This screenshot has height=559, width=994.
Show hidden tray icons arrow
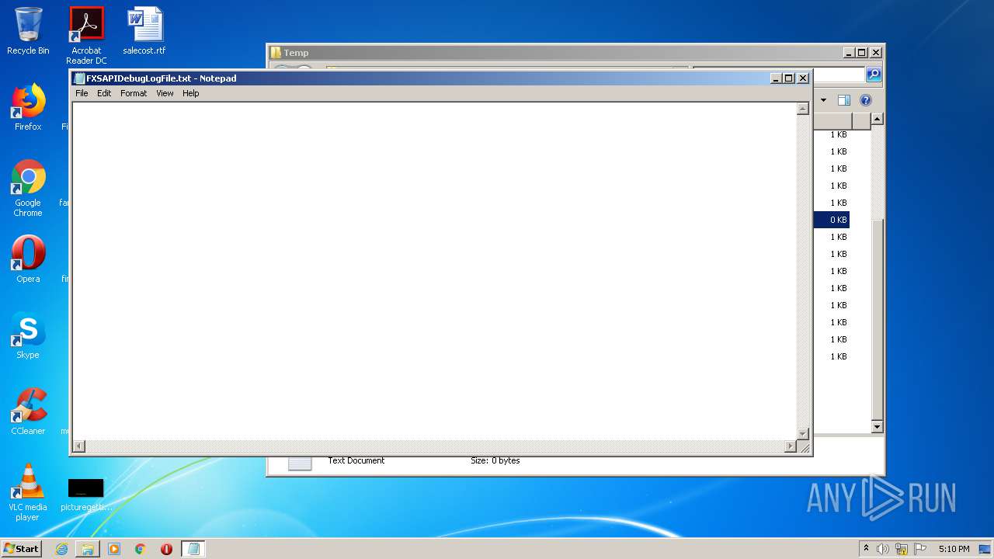(x=866, y=549)
